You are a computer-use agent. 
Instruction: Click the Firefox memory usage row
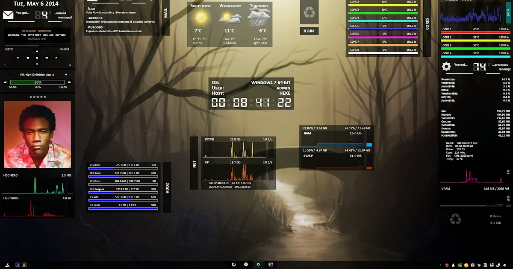point(476,115)
